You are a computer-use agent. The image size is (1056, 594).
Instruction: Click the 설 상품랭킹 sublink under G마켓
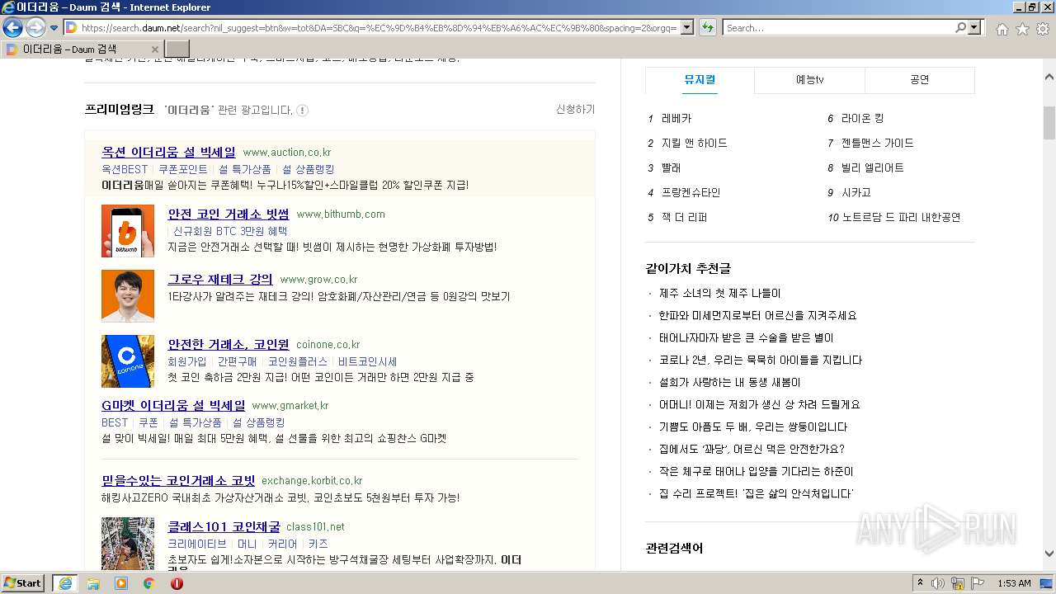point(258,422)
